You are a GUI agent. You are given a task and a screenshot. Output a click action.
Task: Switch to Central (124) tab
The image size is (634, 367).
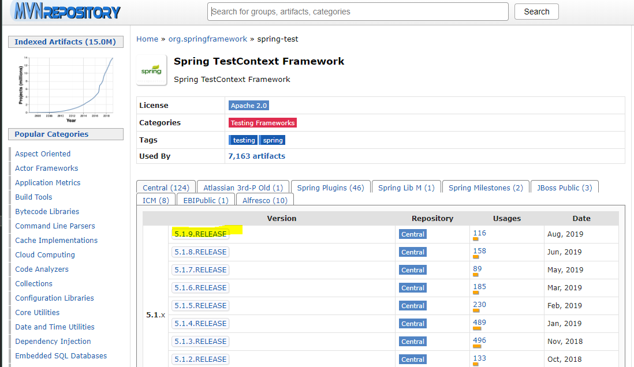[x=166, y=188]
